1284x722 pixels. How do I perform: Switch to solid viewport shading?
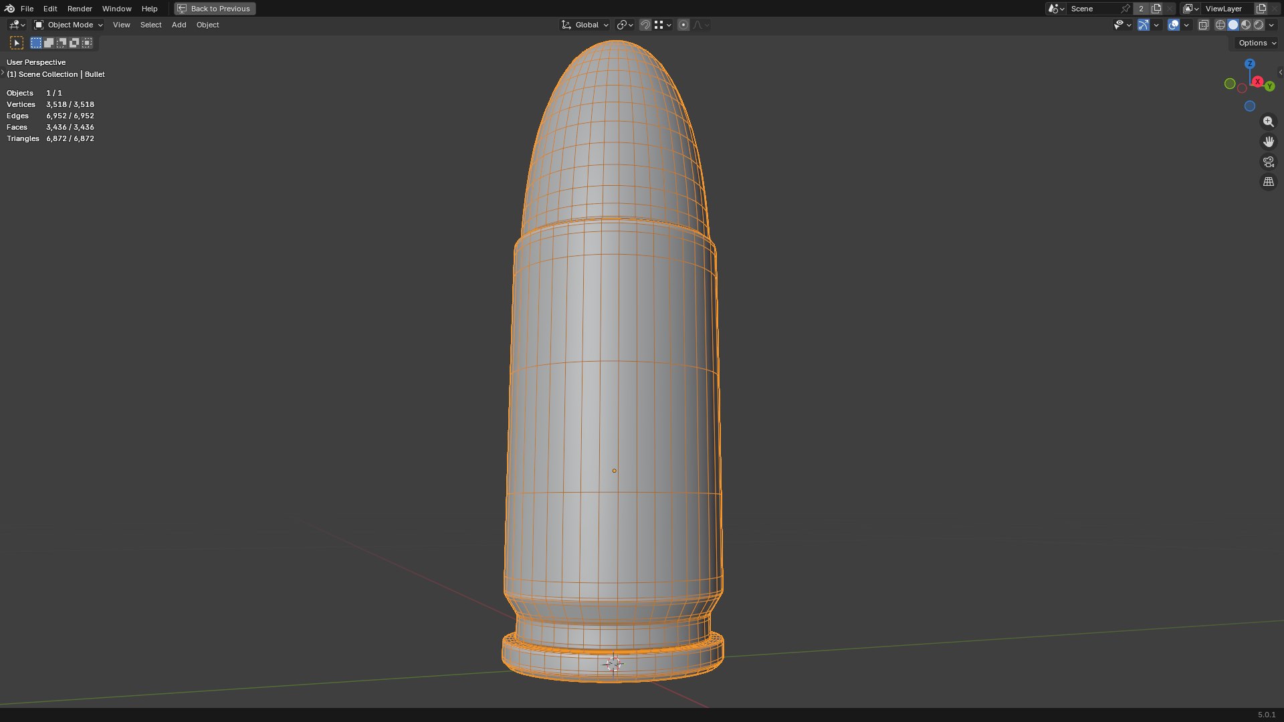pyautogui.click(x=1233, y=25)
